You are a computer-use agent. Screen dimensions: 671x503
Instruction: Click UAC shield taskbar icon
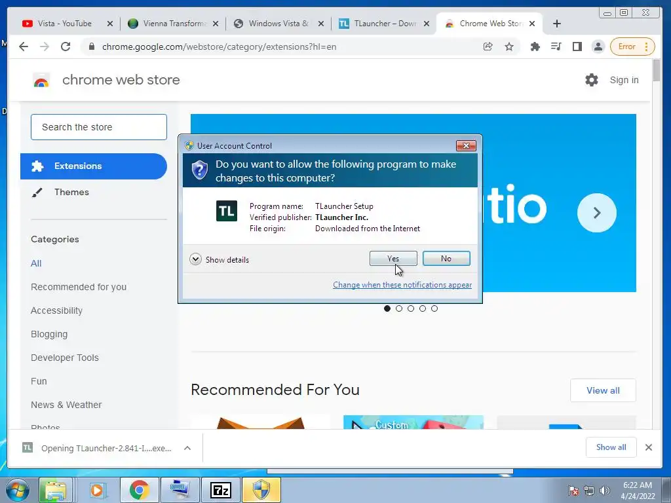(x=261, y=490)
